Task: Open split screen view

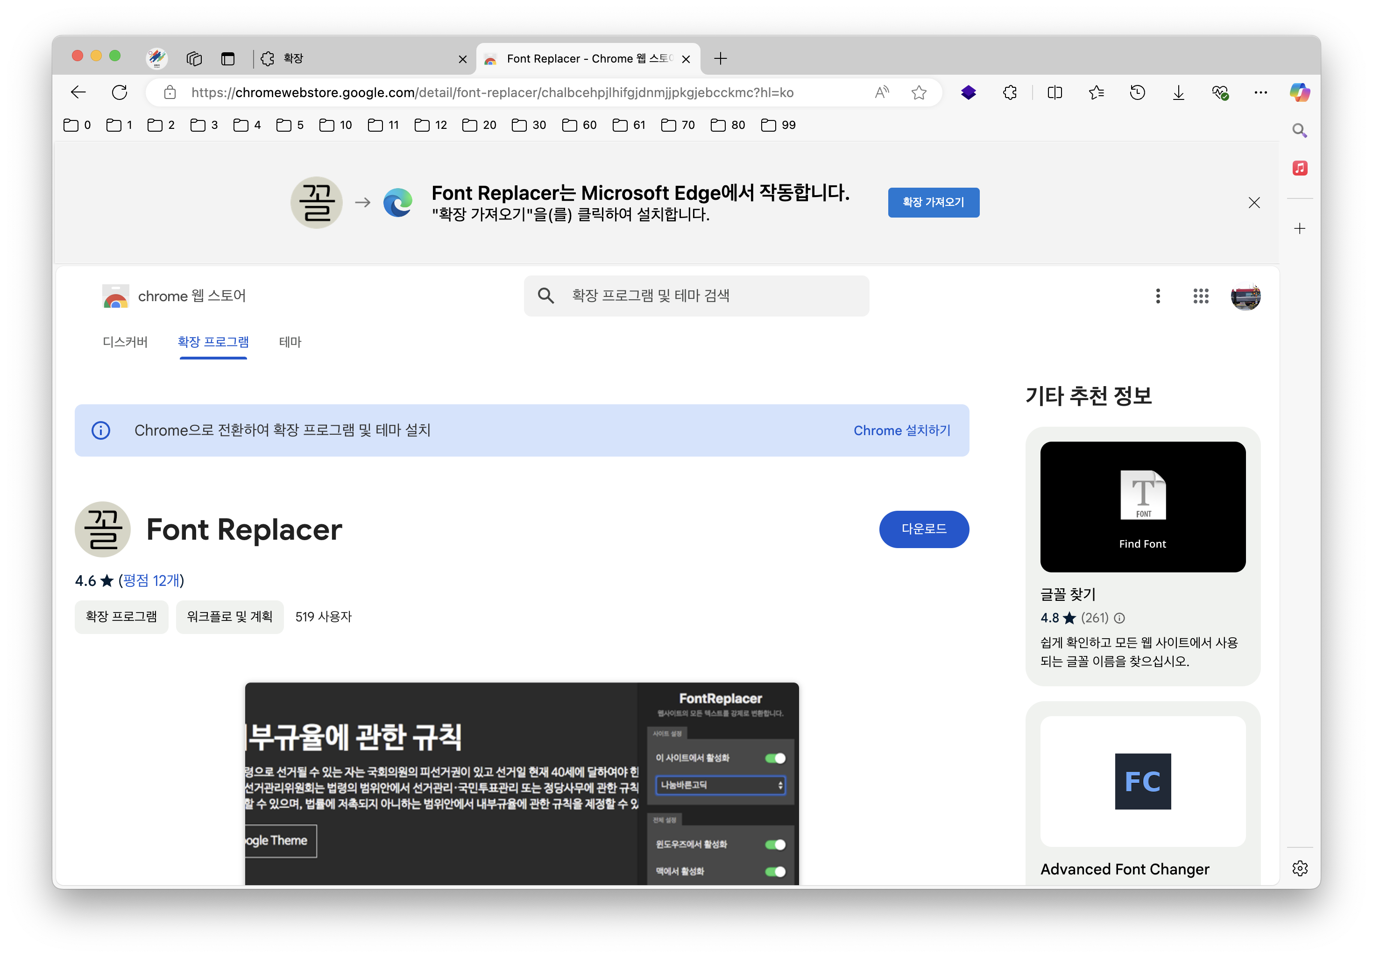Action: (x=1055, y=92)
